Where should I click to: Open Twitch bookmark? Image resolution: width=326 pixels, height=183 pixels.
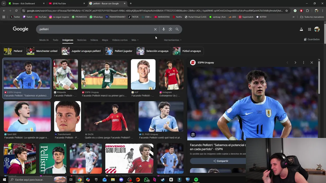pyautogui.click(x=28, y=17)
